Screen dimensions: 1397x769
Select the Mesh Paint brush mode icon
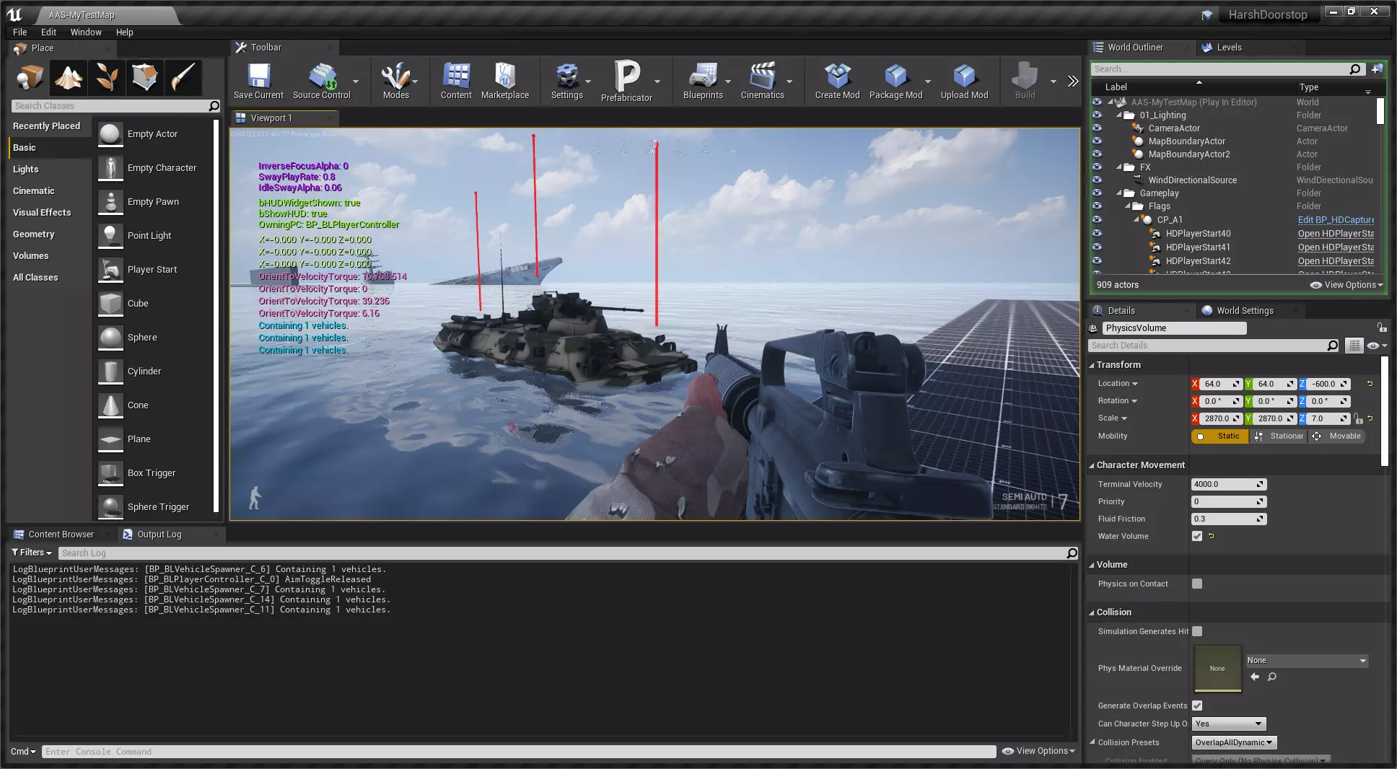(x=183, y=77)
